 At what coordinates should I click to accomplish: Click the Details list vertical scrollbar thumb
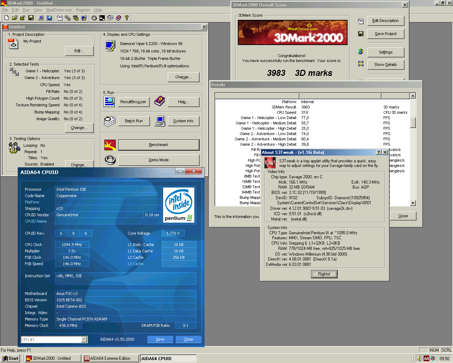pos(413,122)
